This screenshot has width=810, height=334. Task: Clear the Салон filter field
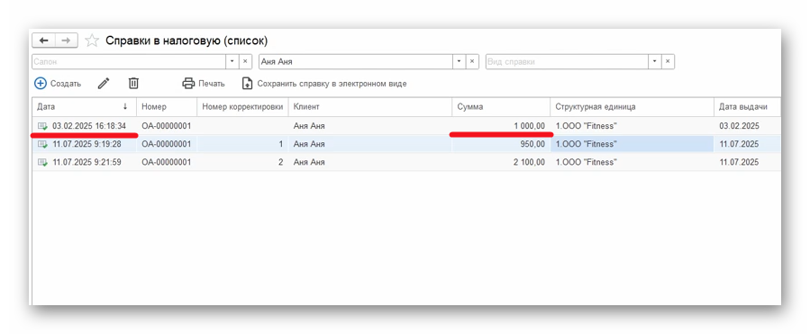pyautogui.click(x=245, y=61)
